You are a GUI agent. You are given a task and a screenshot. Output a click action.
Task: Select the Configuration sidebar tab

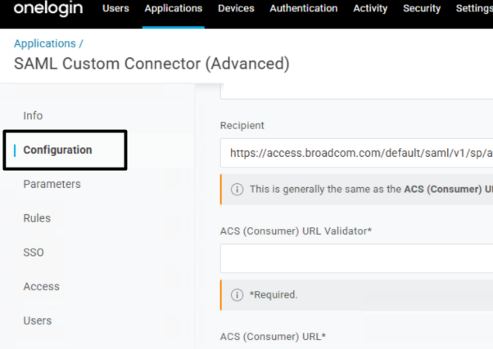[x=57, y=150]
